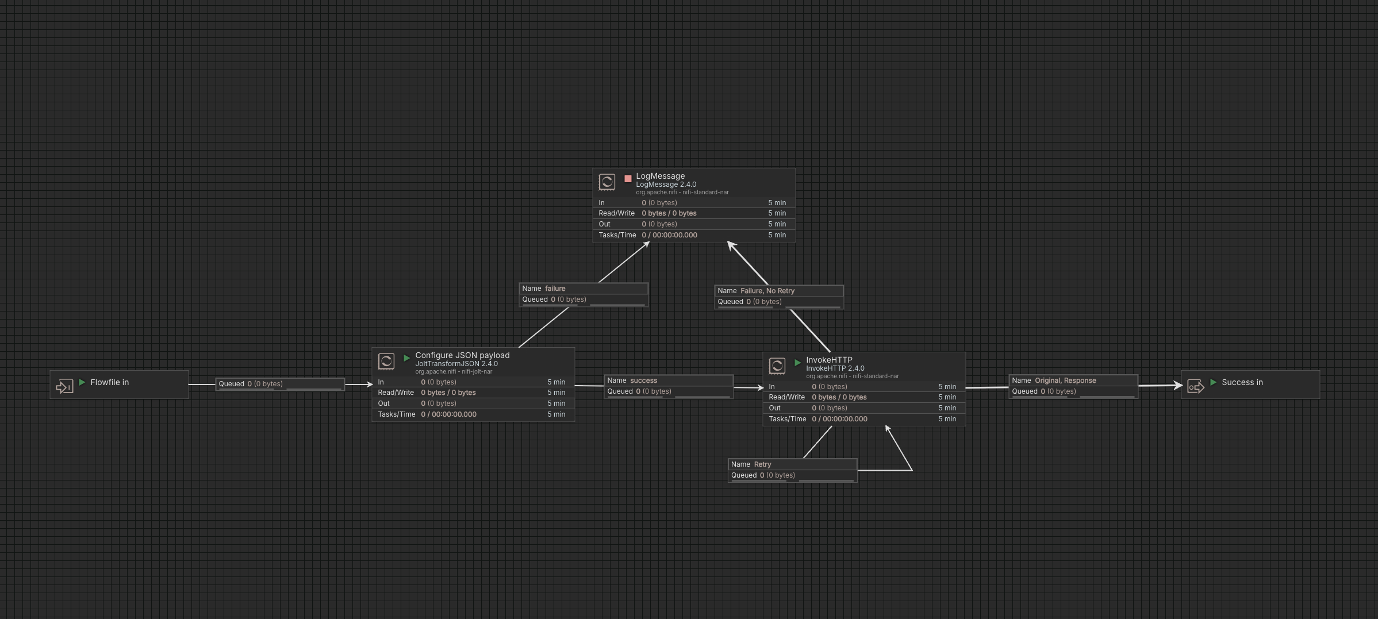The image size is (1378, 619).
Task: Click the LogMessage processor icon
Action: click(607, 181)
